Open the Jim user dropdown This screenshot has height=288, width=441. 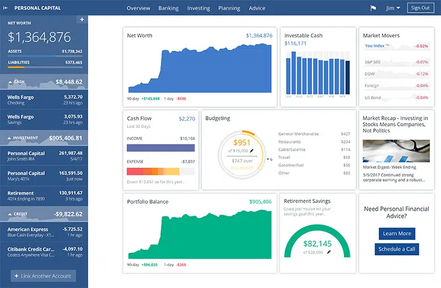click(392, 8)
